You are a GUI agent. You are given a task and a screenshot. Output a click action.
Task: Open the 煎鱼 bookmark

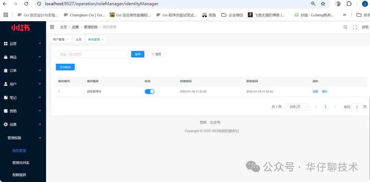(209, 15)
